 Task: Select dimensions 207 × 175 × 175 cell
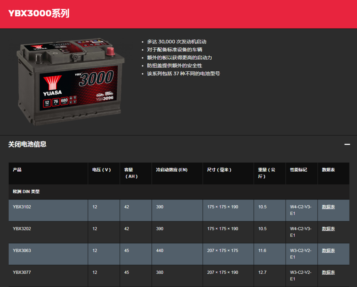click(228, 254)
